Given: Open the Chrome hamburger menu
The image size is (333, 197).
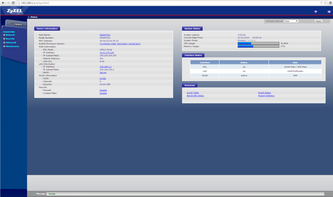Looking at the screenshot, I should coord(330,2).
